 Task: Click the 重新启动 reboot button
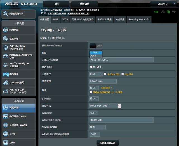[84, 4]
